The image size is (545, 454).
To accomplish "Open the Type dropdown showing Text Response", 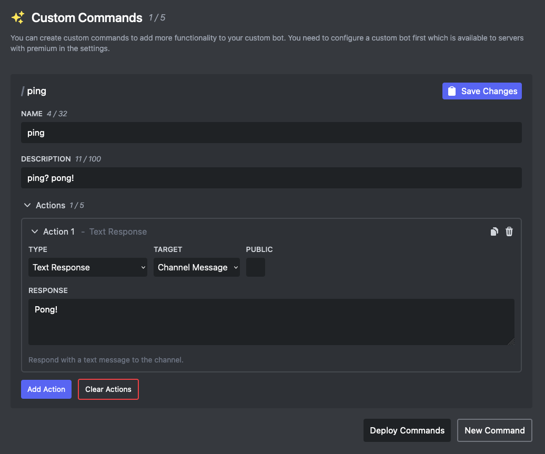I will tap(87, 267).
